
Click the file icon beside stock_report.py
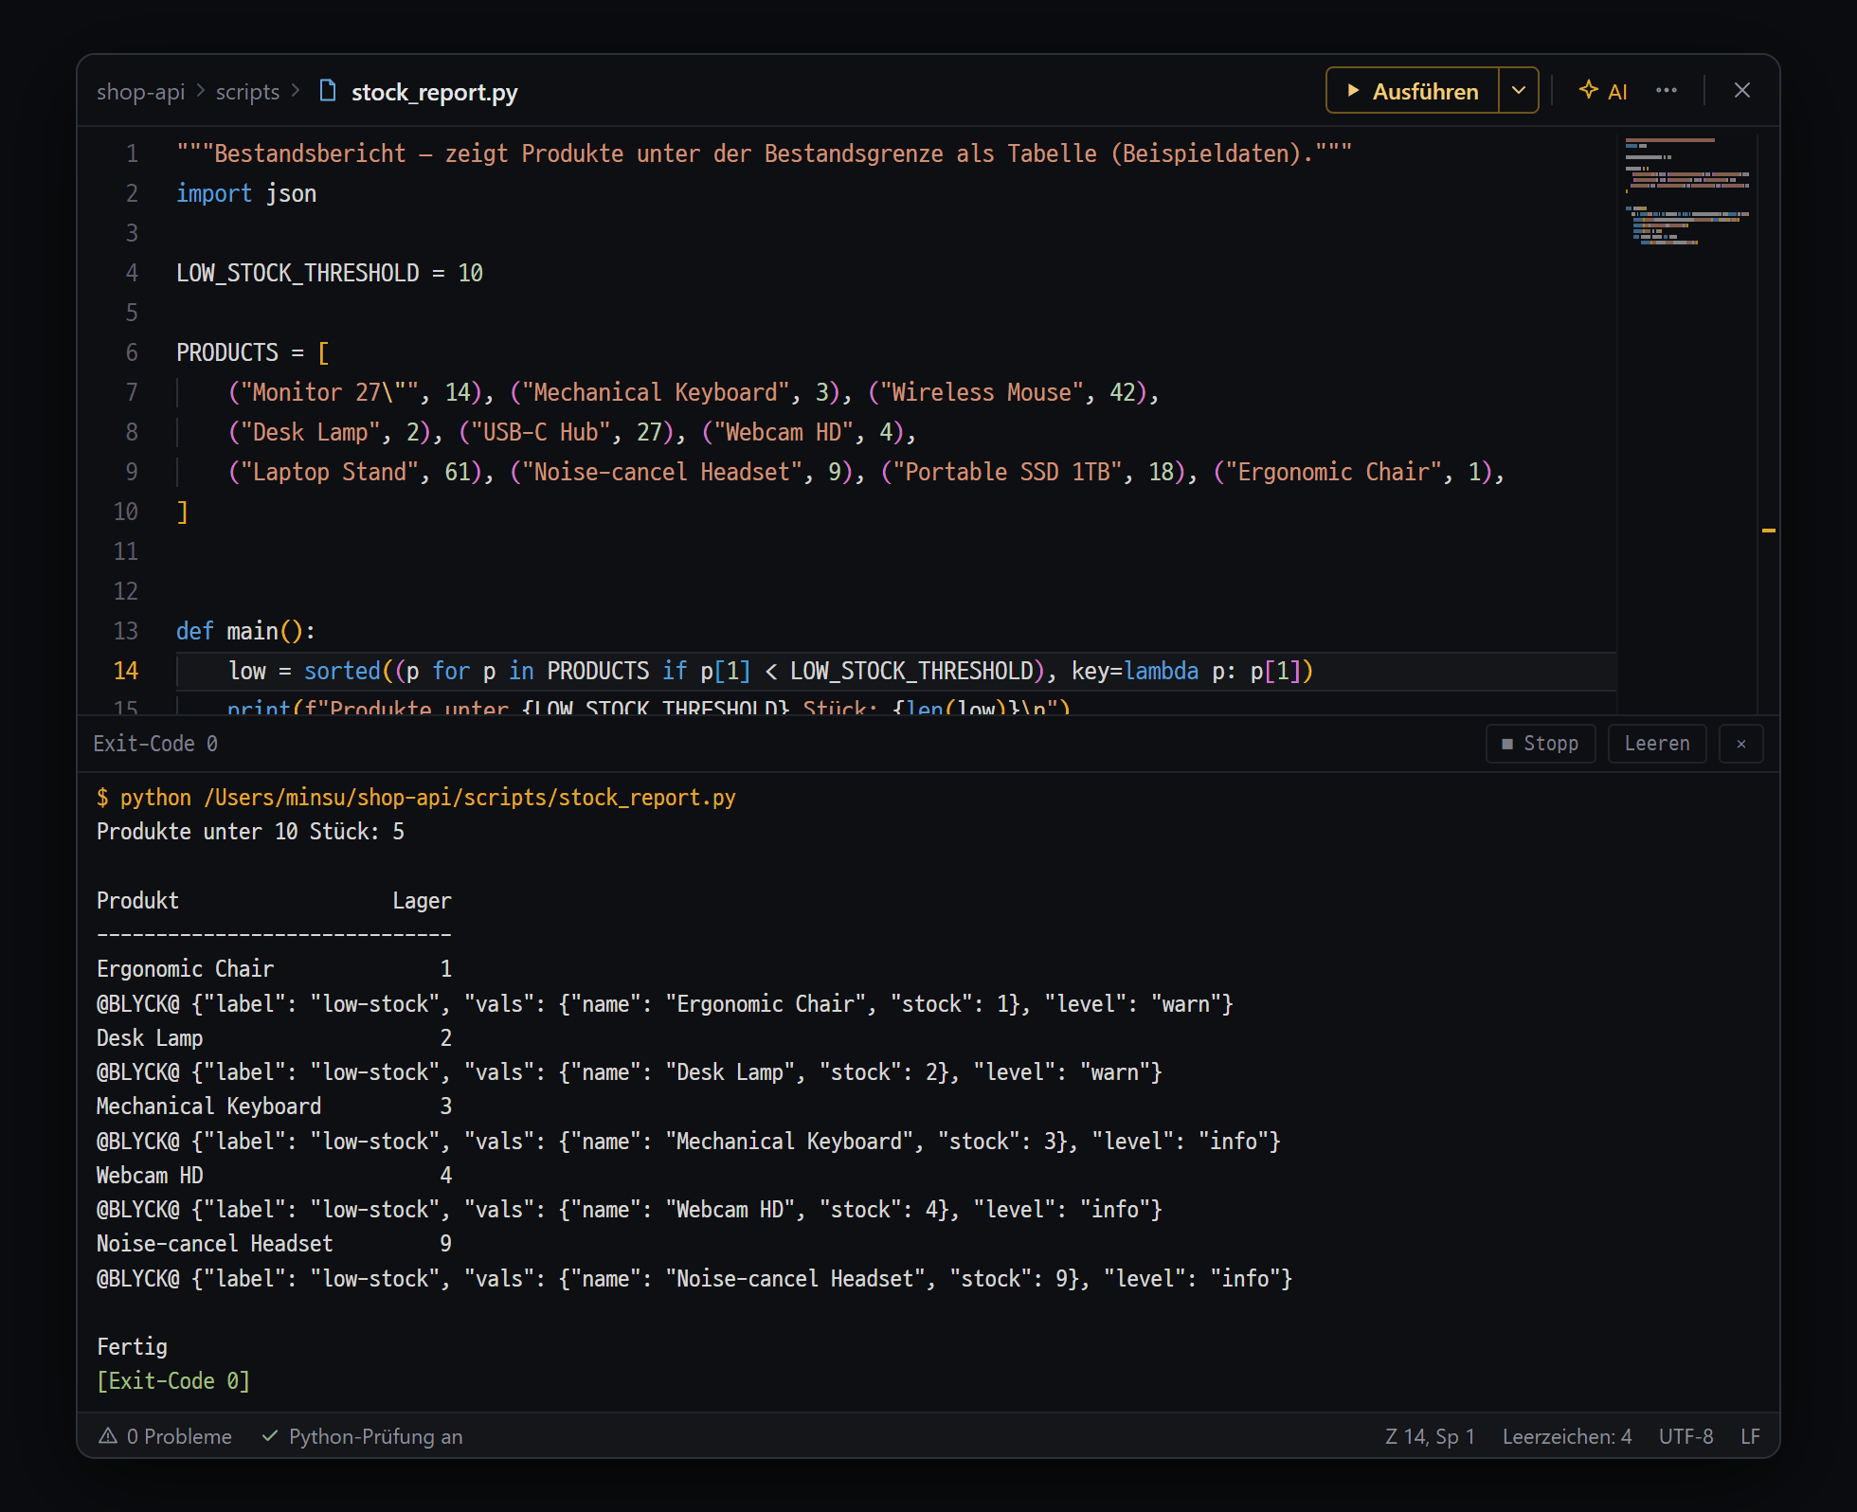coord(328,91)
